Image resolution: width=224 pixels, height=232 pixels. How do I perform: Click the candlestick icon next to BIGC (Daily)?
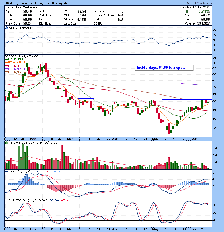point(6,56)
